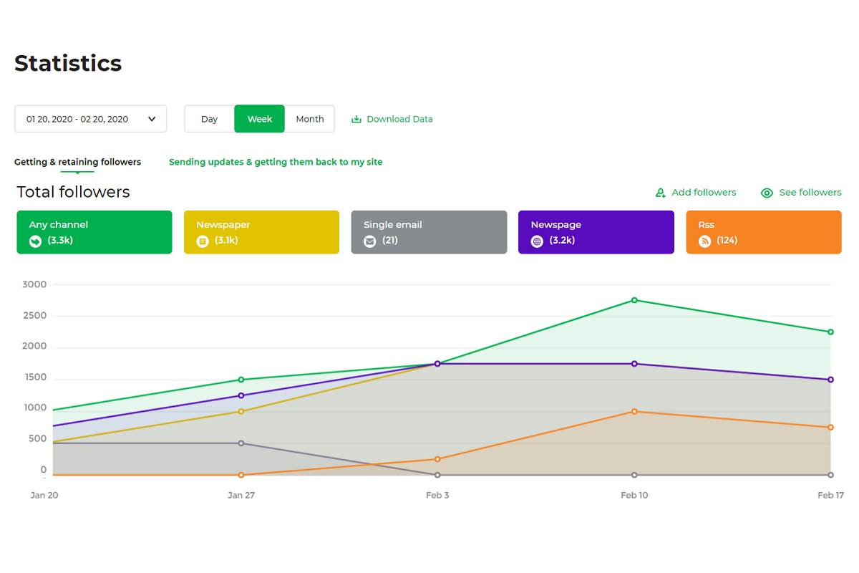Open Getting & retaining followers tab

pos(77,162)
